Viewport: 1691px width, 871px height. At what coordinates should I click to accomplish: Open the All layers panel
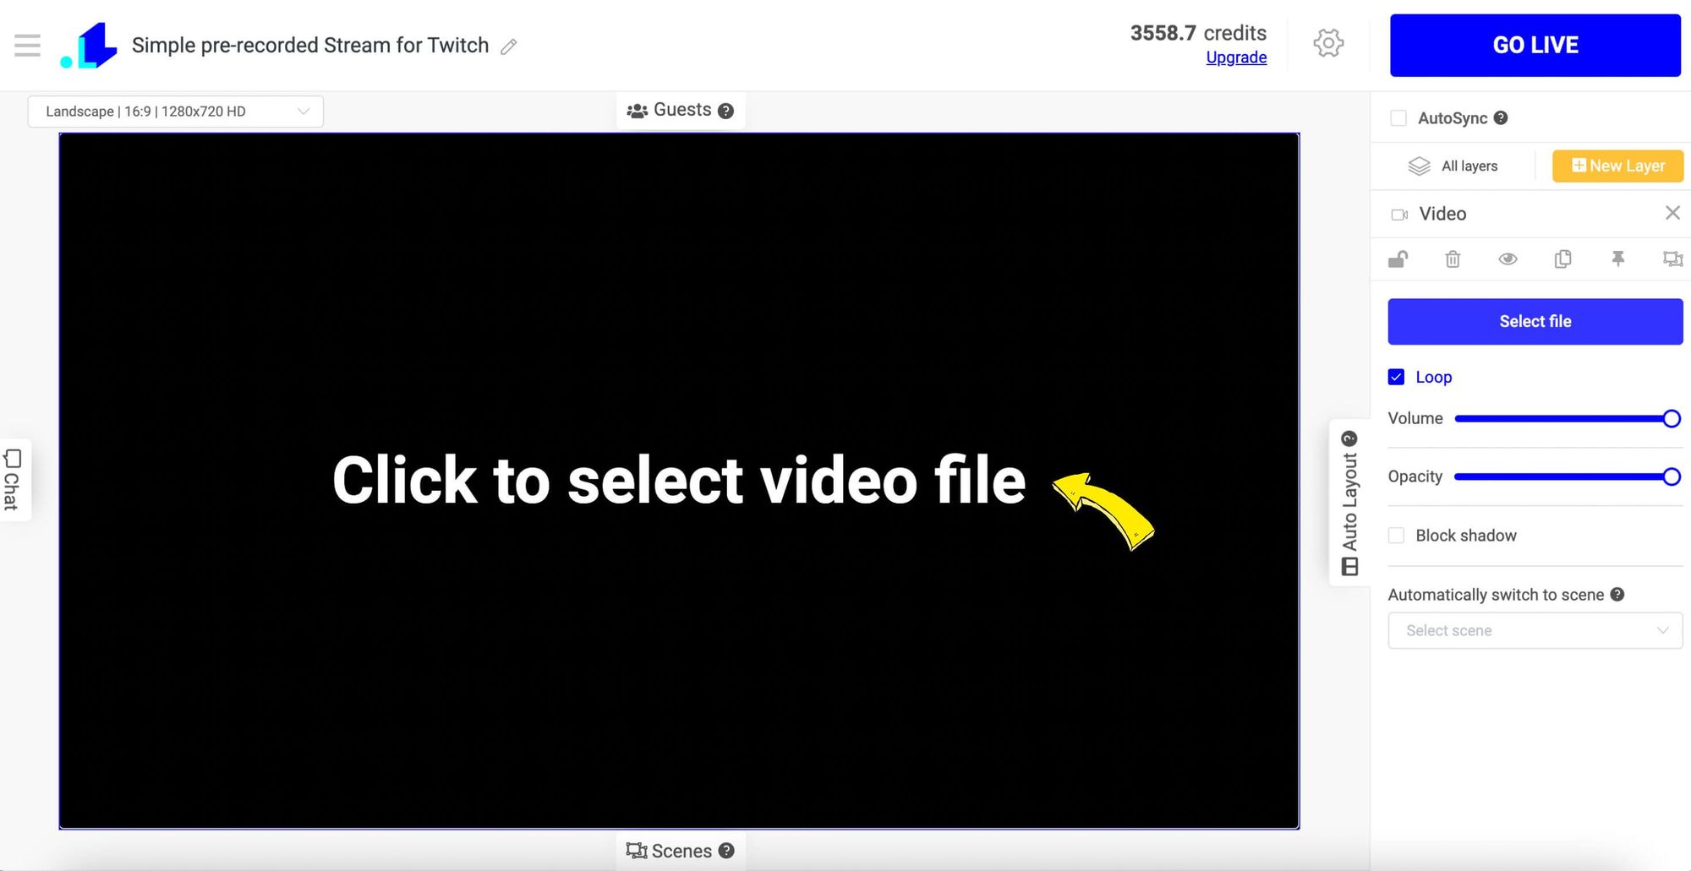tap(1456, 166)
